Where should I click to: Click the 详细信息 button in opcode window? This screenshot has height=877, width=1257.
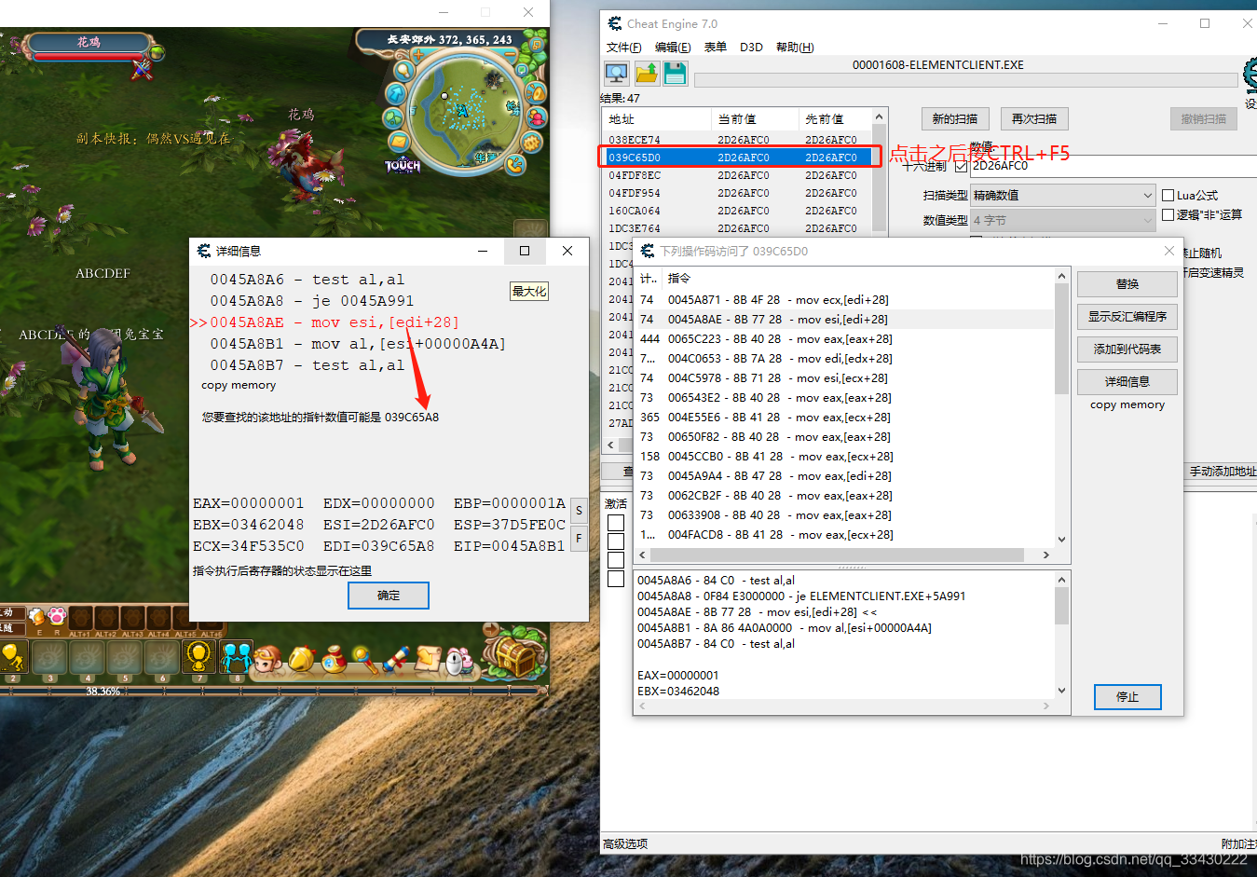coord(1127,381)
